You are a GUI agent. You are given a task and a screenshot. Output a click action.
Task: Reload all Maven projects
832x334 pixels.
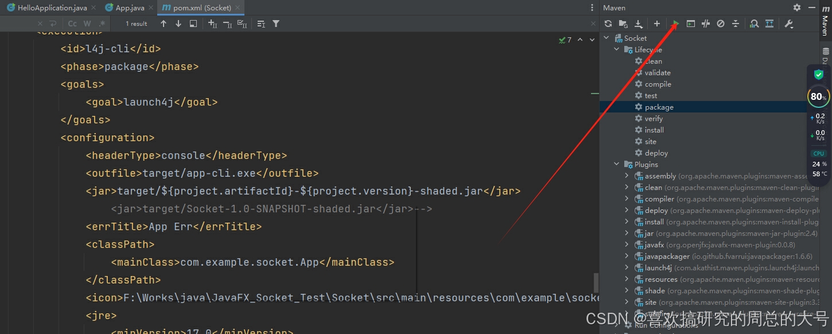[x=608, y=24]
